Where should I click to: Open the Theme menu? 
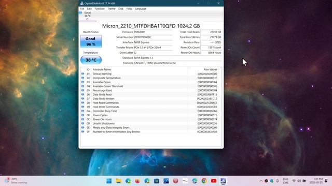tap(112, 9)
